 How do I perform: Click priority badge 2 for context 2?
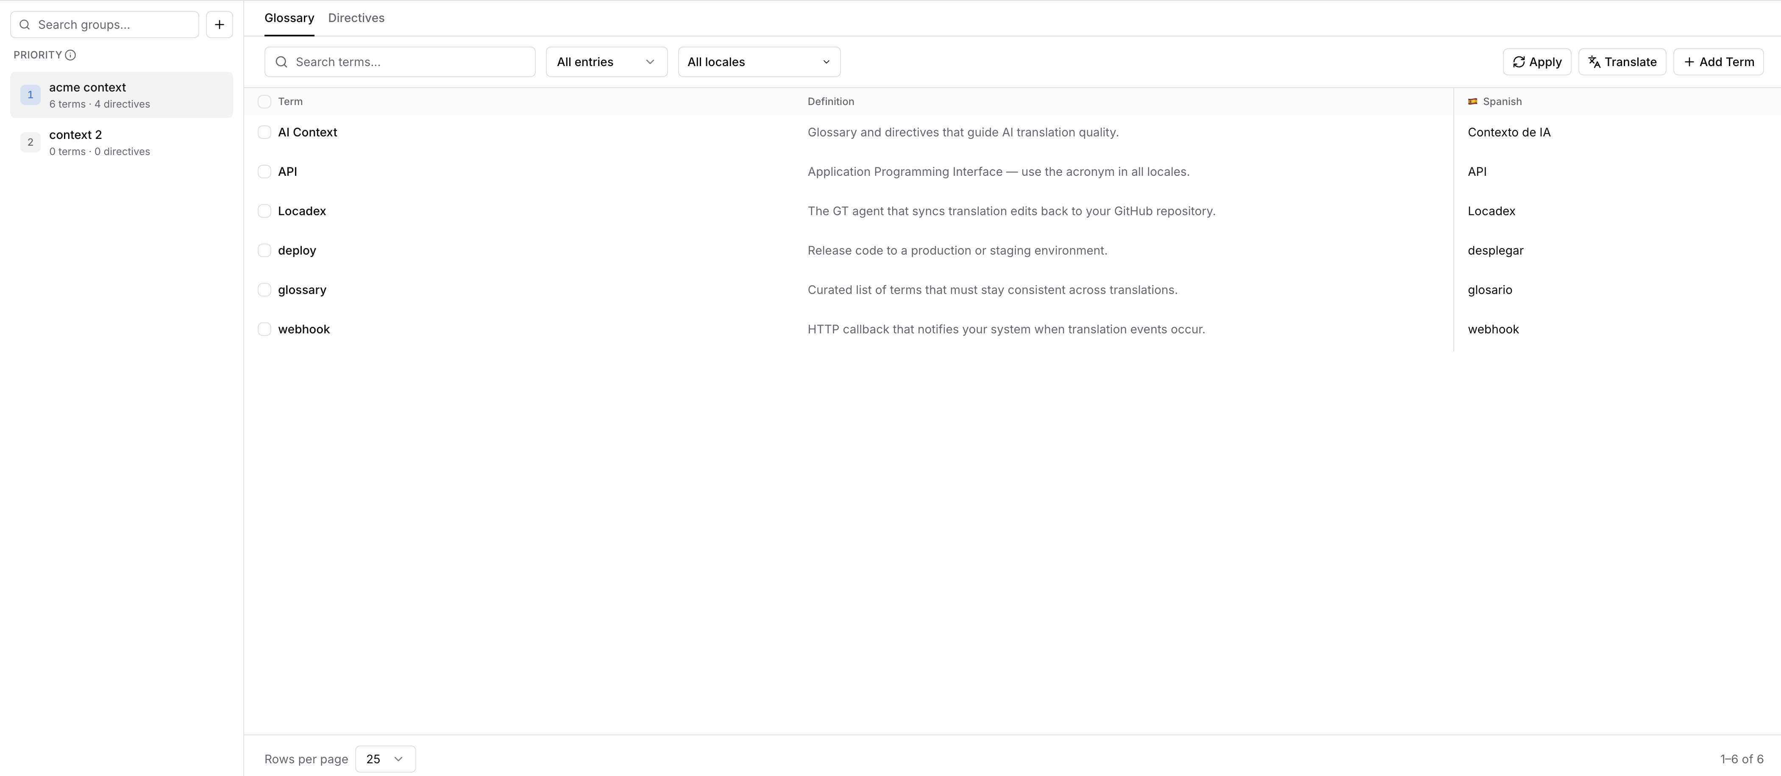(x=31, y=142)
